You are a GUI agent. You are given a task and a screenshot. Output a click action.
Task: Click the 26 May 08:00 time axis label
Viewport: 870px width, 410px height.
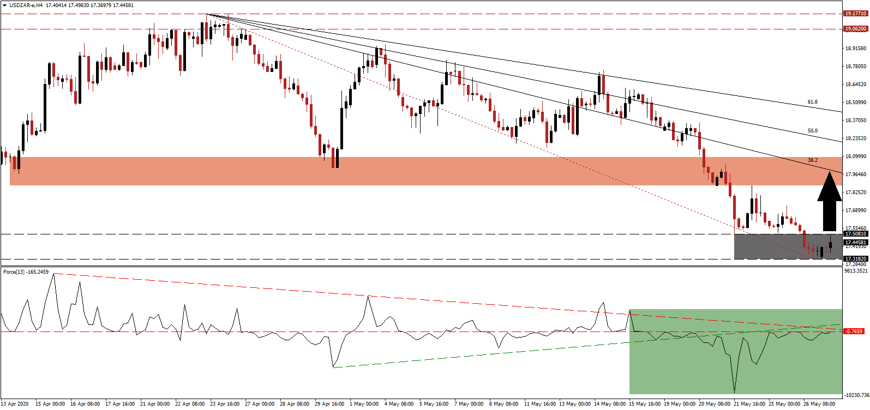[x=818, y=404]
